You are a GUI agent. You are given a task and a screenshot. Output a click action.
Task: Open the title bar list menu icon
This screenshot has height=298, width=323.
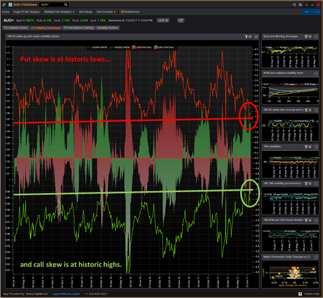(300, 5)
